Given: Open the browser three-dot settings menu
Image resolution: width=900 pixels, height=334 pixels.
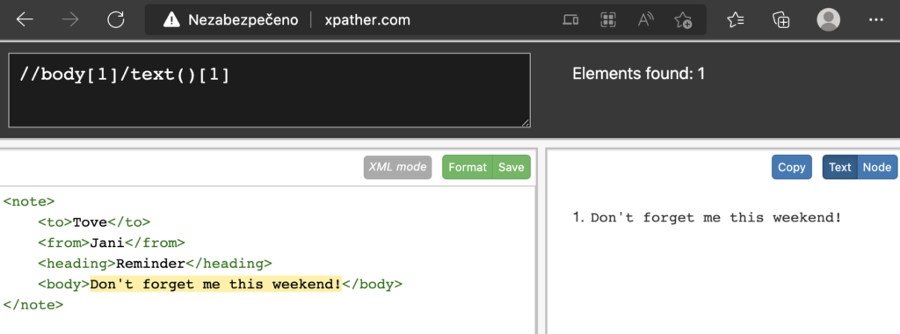Looking at the screenshot, I should coord(876,20).
